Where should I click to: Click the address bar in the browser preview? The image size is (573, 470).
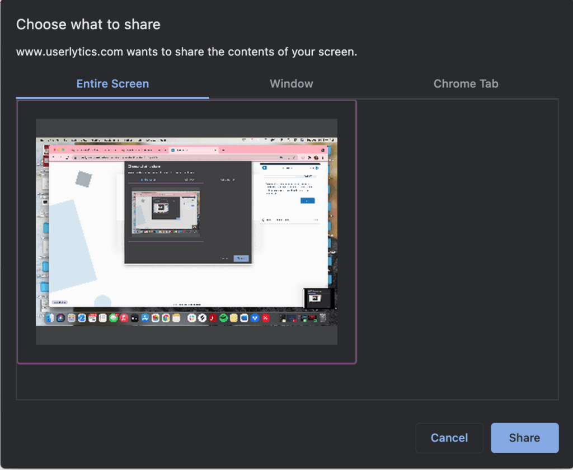pos(168,157)
